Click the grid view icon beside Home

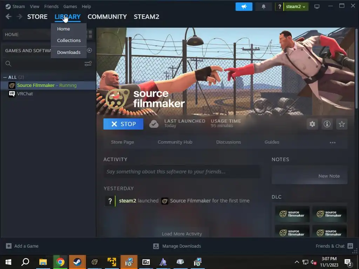click(90, 34)
